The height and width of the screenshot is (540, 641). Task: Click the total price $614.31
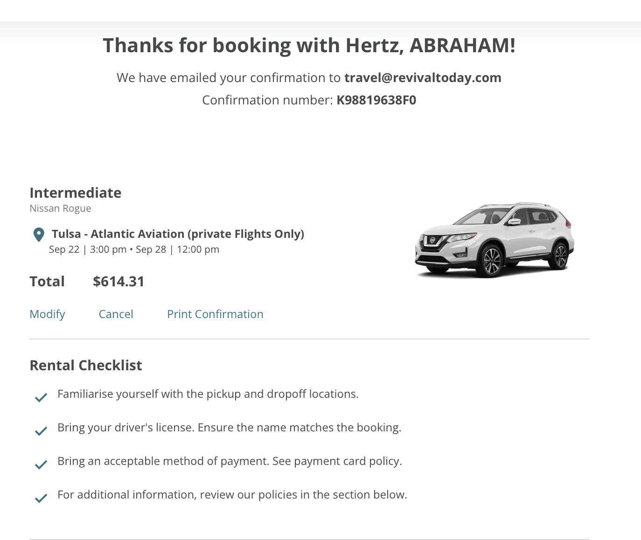pyautogui.click(x=118, y=282)
